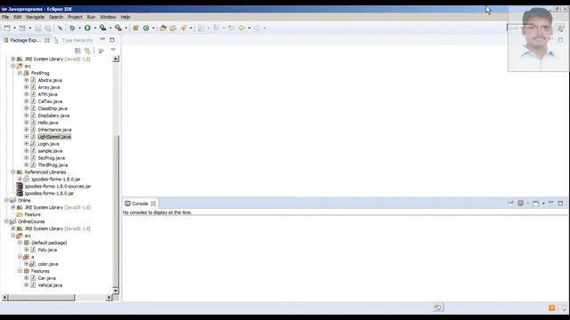Expand the Abstra.java tree node
This screenshot has width=570, height=320.
pyautogui.click(x=26, y=80)
